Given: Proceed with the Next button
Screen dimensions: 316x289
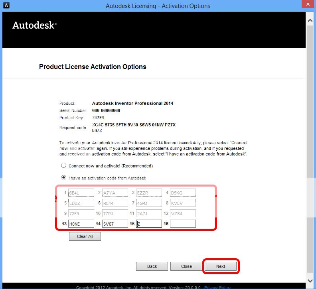Looking at the screenshot, I should pos(221,266).
